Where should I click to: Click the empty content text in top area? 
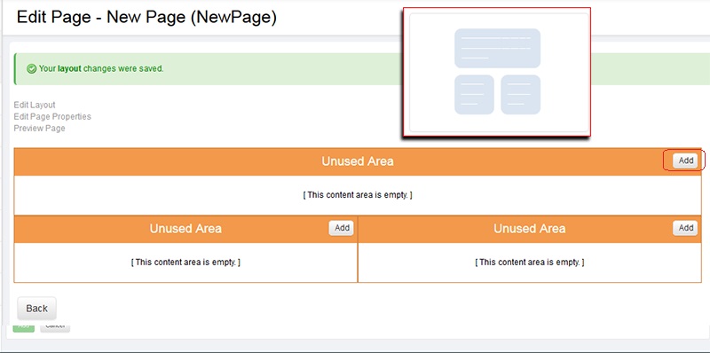pyautogui.click(x=358, y=195)
